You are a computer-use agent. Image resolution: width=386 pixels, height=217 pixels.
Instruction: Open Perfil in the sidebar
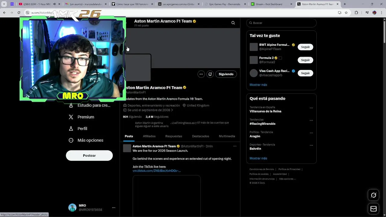click(78, 129)
